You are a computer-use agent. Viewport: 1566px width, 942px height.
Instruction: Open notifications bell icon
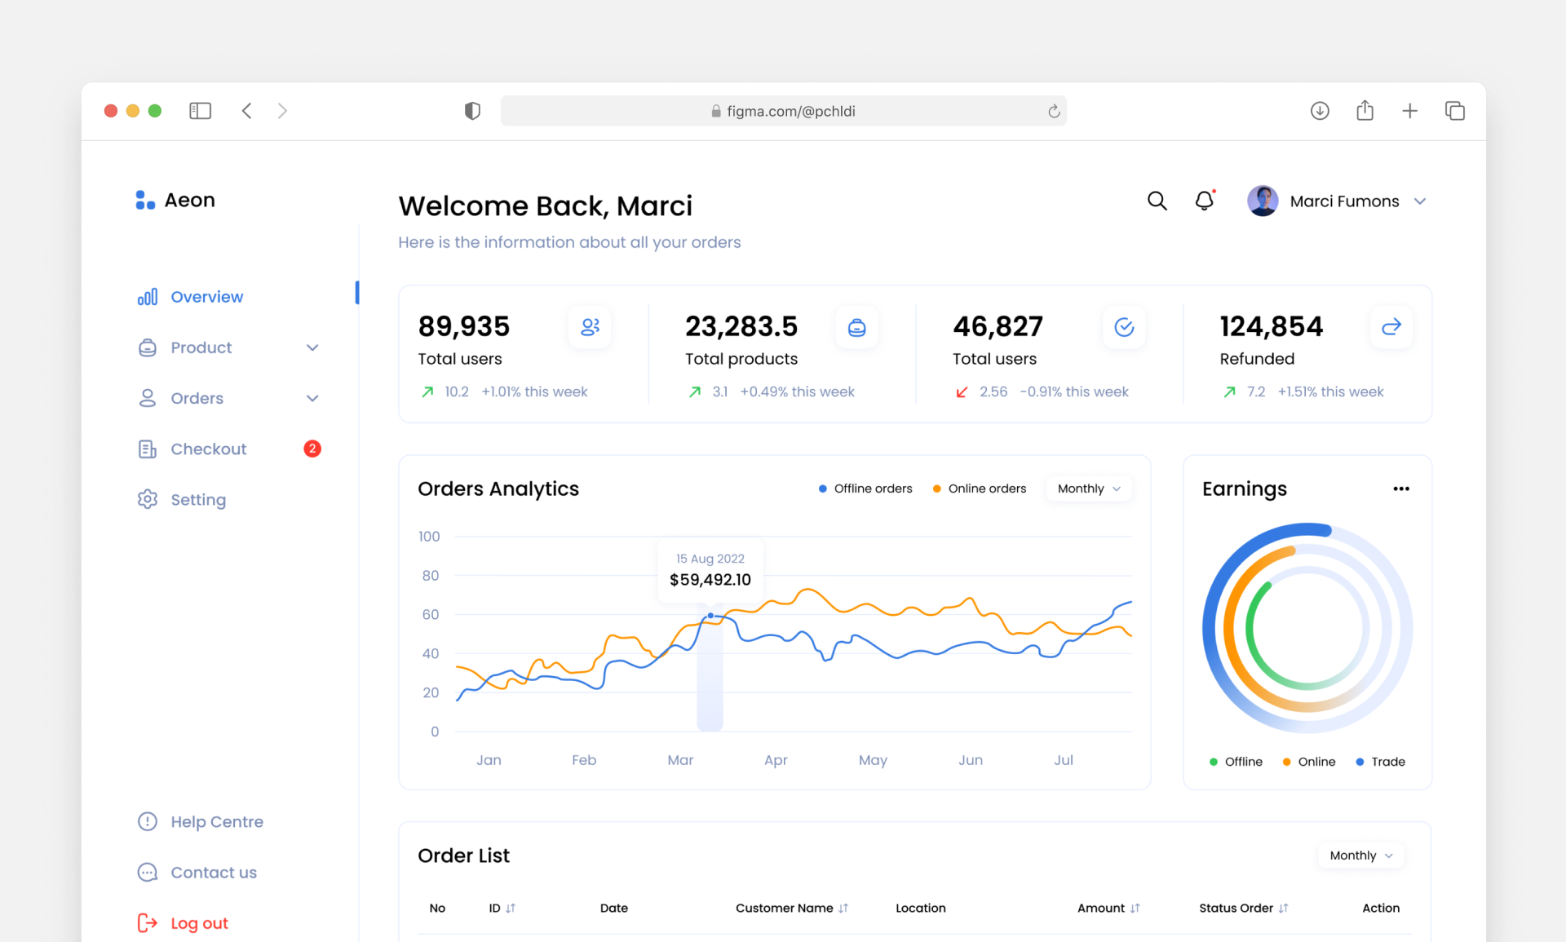(x=1205, y=201)
